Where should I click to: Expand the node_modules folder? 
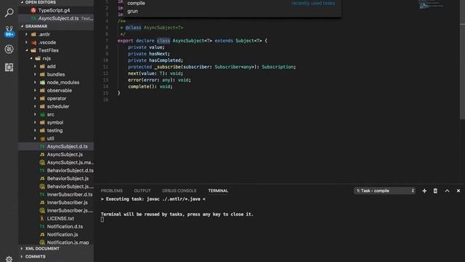[x=63, y=82]
